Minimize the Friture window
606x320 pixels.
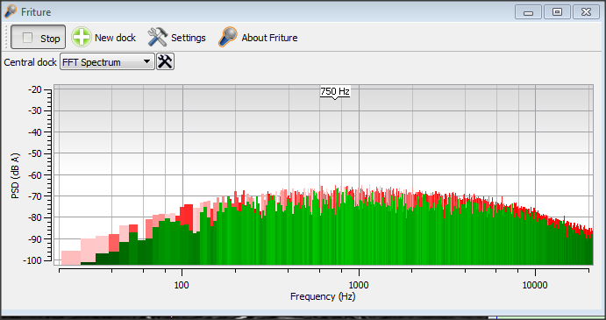(528, 12)
